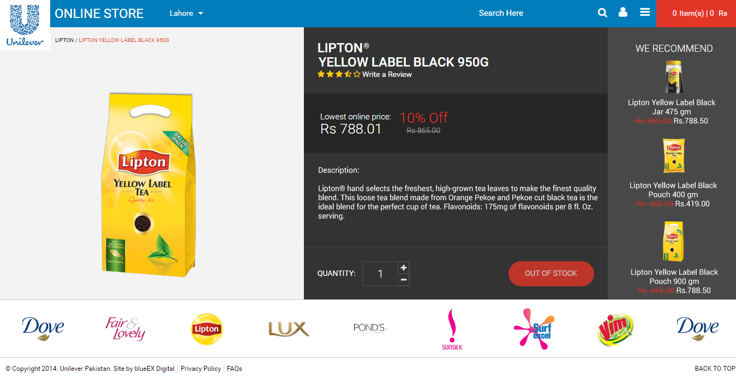This screenshot has width=736, height=379.
Task: Select the Lipton brand logo
Action: coord(207,329)
